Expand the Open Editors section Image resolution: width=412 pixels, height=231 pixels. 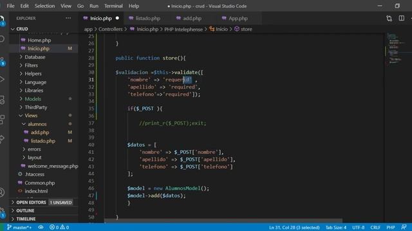pyautogui.click(x=31, y=202)
